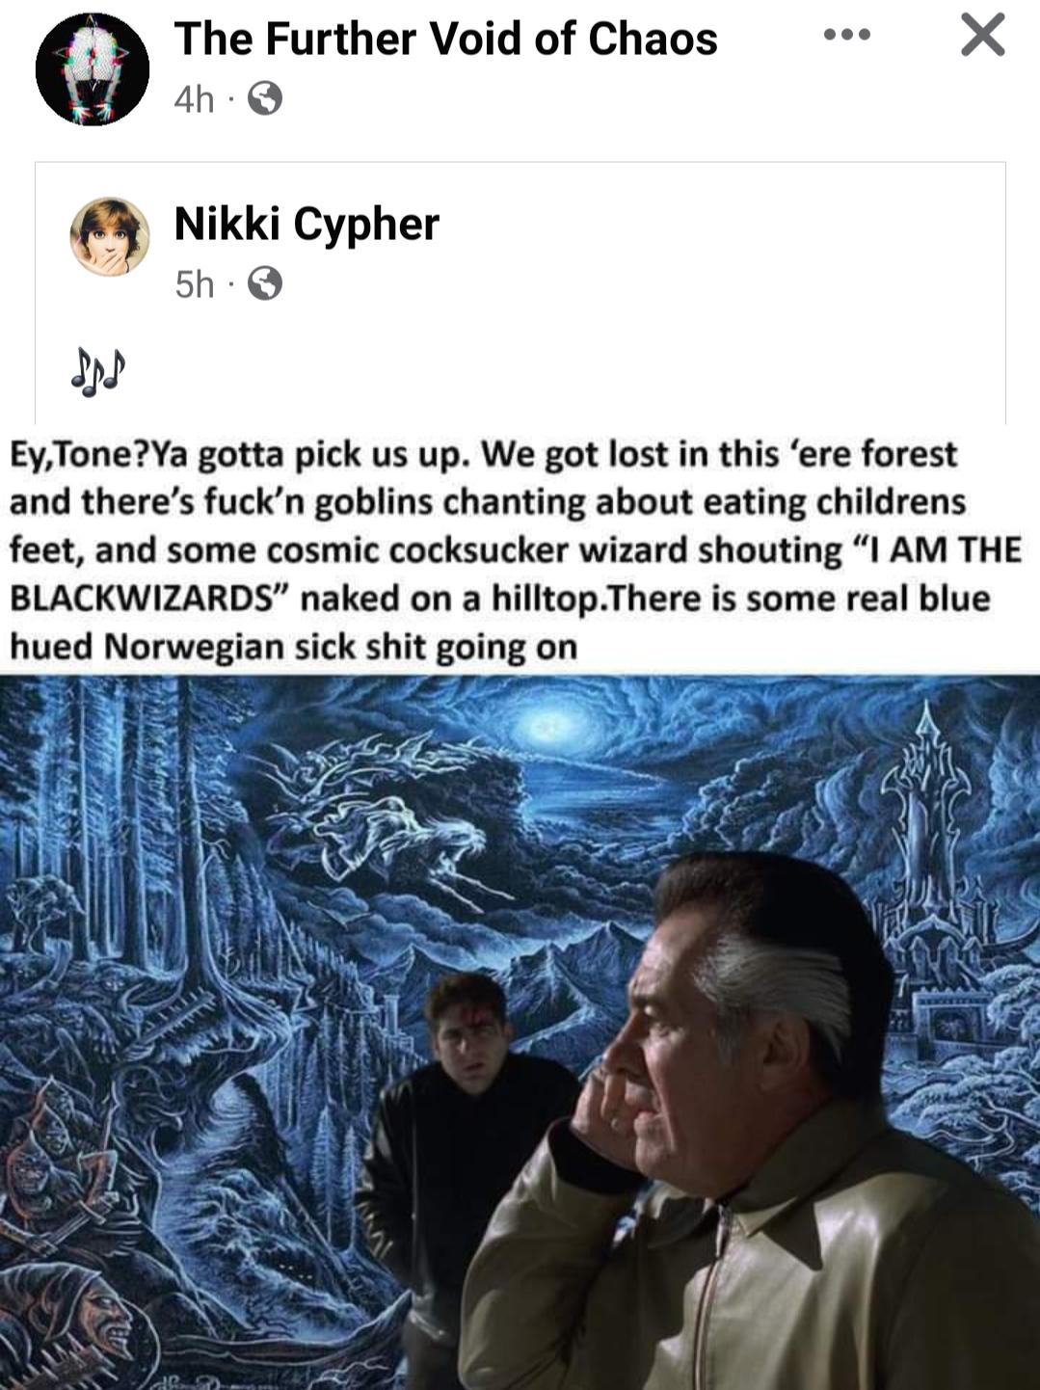This screenshot has width=1040, height=1390.
Task: Visit Nikki Cypher's profile via name
Action: 307,224
